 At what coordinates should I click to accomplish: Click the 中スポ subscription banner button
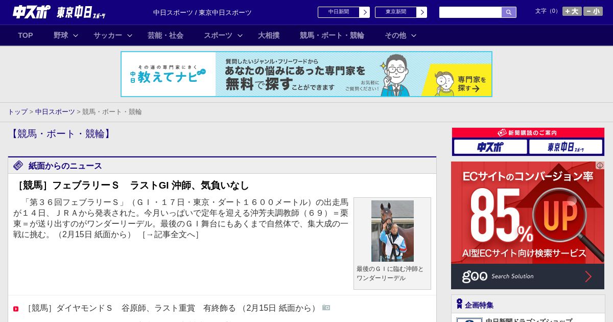coord(490,147)
